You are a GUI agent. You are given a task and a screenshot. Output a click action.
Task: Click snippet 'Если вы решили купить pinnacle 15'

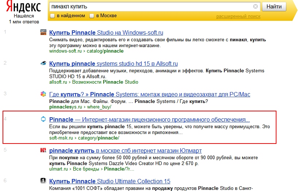tap(159, 129)
